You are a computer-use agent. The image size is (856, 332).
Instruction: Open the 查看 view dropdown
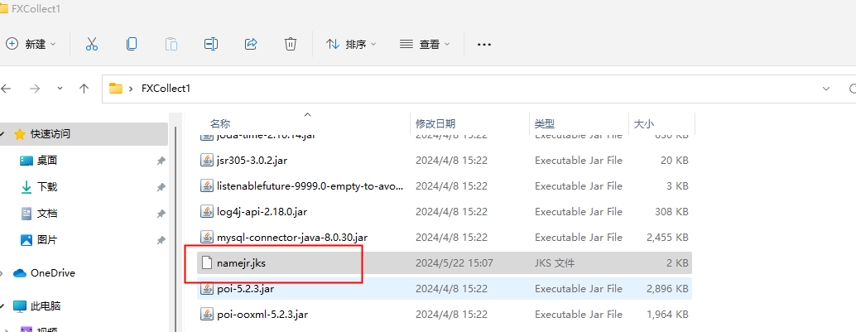pyautogui.click(x=425, y=44)
